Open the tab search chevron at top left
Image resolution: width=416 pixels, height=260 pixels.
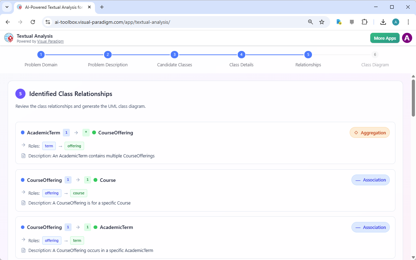7,7
